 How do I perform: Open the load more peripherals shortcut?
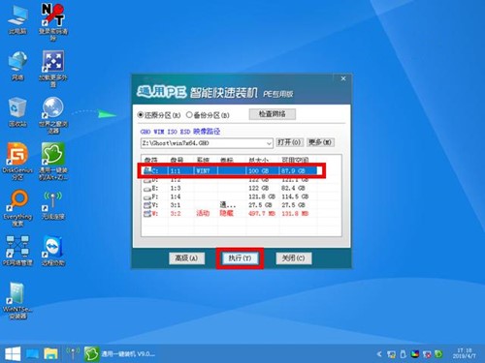pos(53,69)
